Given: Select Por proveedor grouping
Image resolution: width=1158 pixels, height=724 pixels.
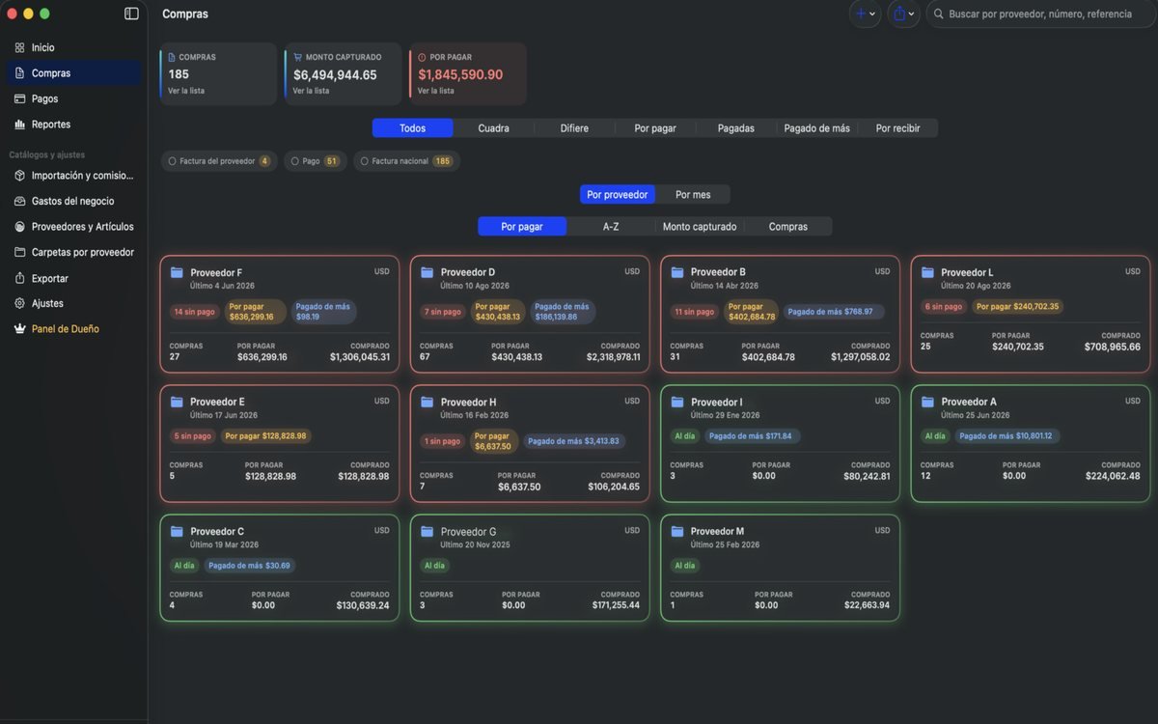Looking at the screenshot, I should [x=618, y=195].
